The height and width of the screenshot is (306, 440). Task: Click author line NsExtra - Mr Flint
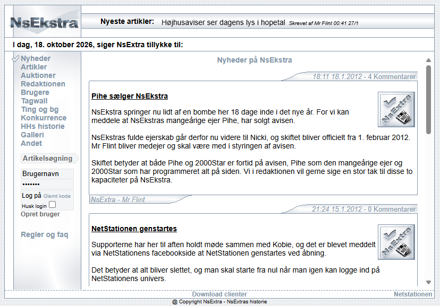click(x=118, y=199)
